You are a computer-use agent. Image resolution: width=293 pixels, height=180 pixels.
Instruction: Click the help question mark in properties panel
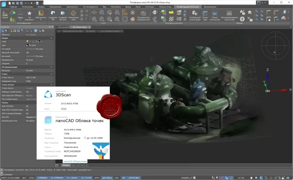click(43, 31)
